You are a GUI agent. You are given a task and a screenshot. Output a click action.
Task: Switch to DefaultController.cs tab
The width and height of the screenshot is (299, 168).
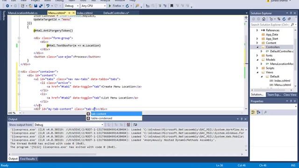pyautogui.click(x=116, y=13)
